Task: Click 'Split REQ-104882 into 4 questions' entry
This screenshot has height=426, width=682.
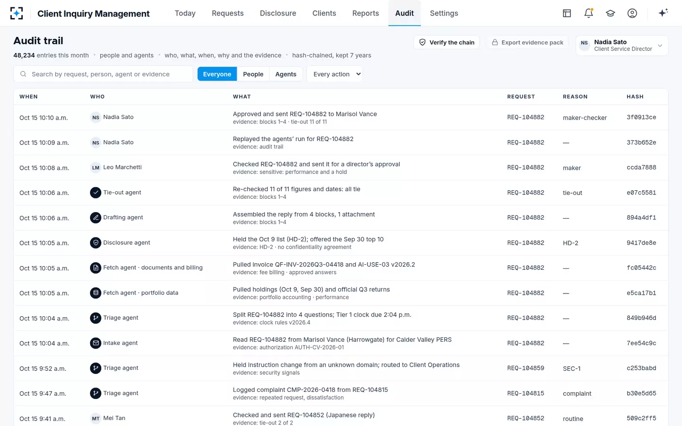Action: click(322, 315)
